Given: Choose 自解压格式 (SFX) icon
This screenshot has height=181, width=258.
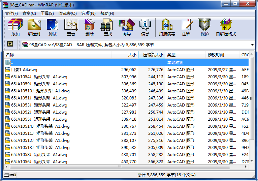Looking at the screenshot, I should [x=226, y=27].
